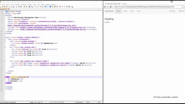Image resolution: width=185 pixels, height=104 pixels.
Task: Open the Plugins menu
Action: tap(48, 5)
